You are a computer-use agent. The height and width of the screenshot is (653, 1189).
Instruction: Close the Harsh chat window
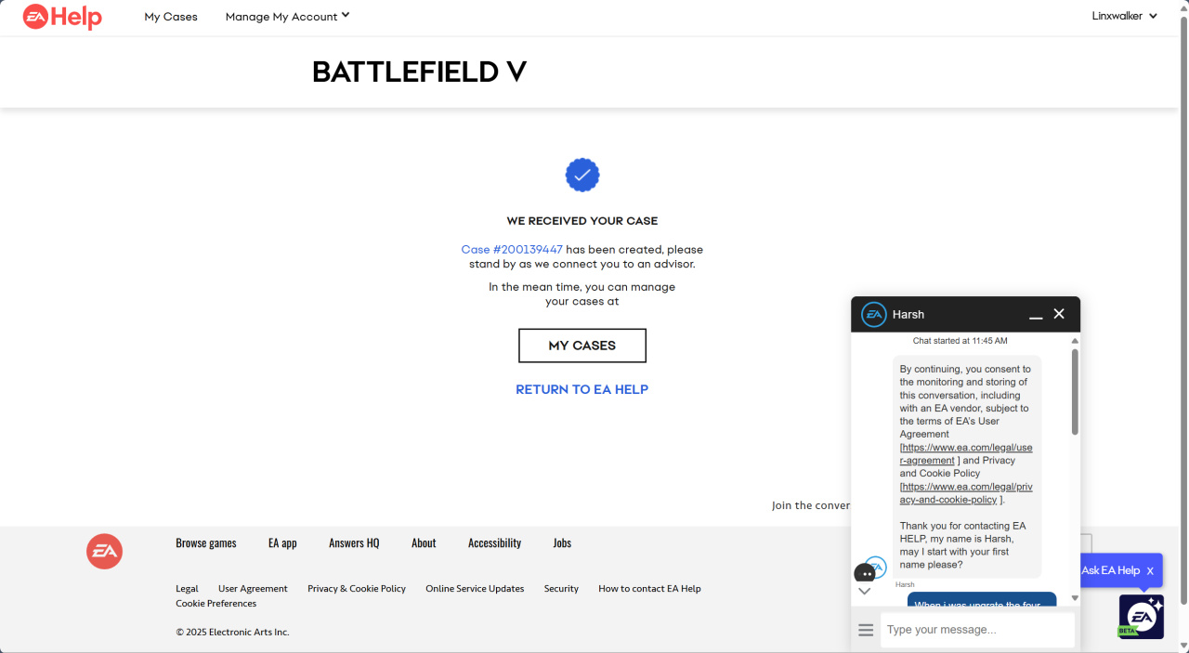tap(1059, 314)
